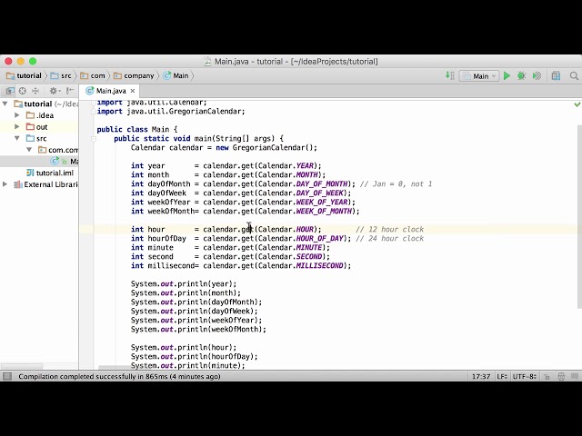Expand the out folder
Viewport: 582px width, 436px height.
(17, 127)
